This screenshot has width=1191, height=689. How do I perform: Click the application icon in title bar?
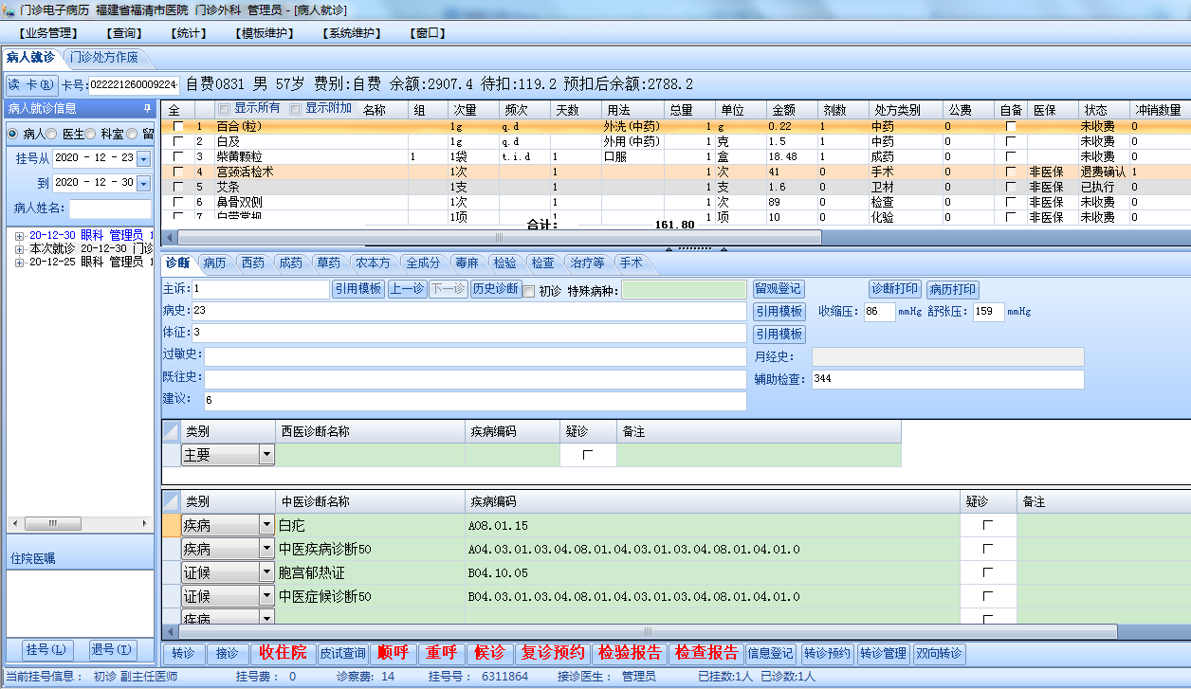pyautogui.click(x=9, y=9)
